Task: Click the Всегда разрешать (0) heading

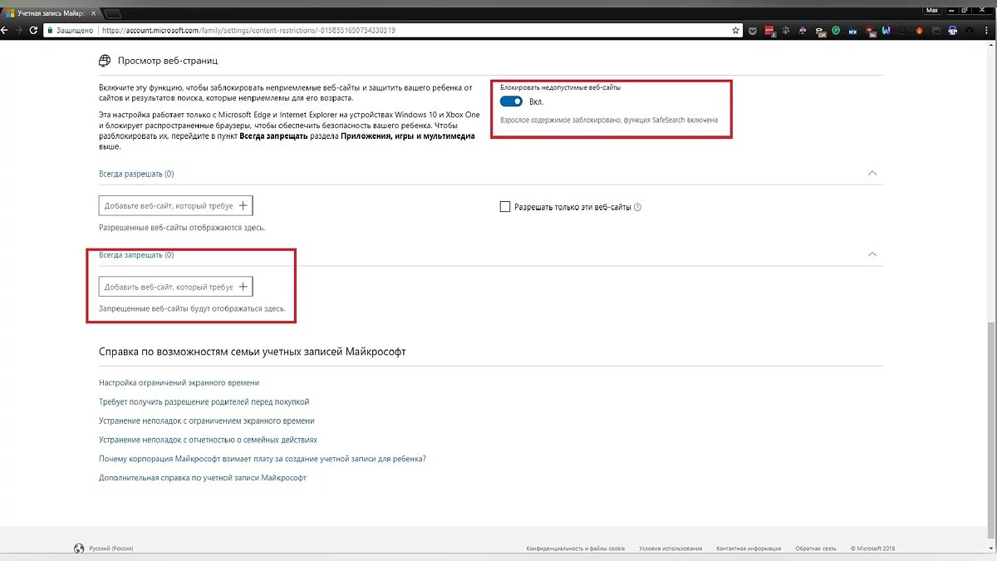Action: point(136,174)
